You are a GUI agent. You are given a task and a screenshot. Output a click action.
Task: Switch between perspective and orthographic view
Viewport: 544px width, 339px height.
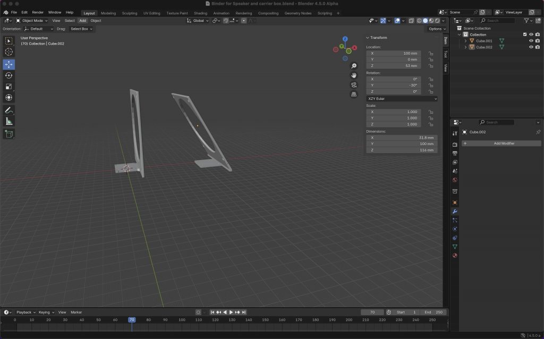click(x=354, y=95)
